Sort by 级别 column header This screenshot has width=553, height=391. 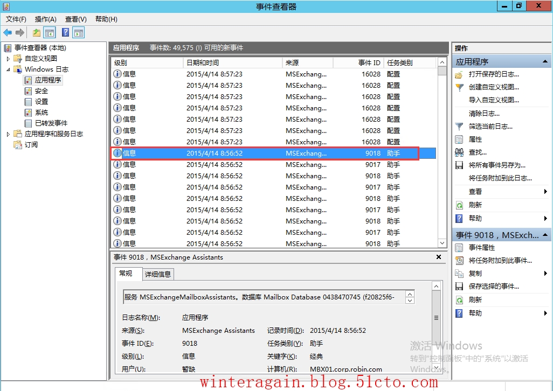pyautogui.click(x=147, y=62)
